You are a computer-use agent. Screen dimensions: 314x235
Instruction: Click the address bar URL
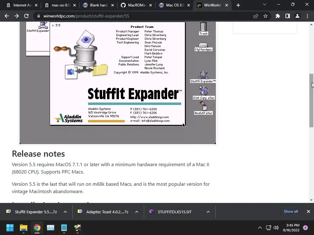(x=86, y=16)
